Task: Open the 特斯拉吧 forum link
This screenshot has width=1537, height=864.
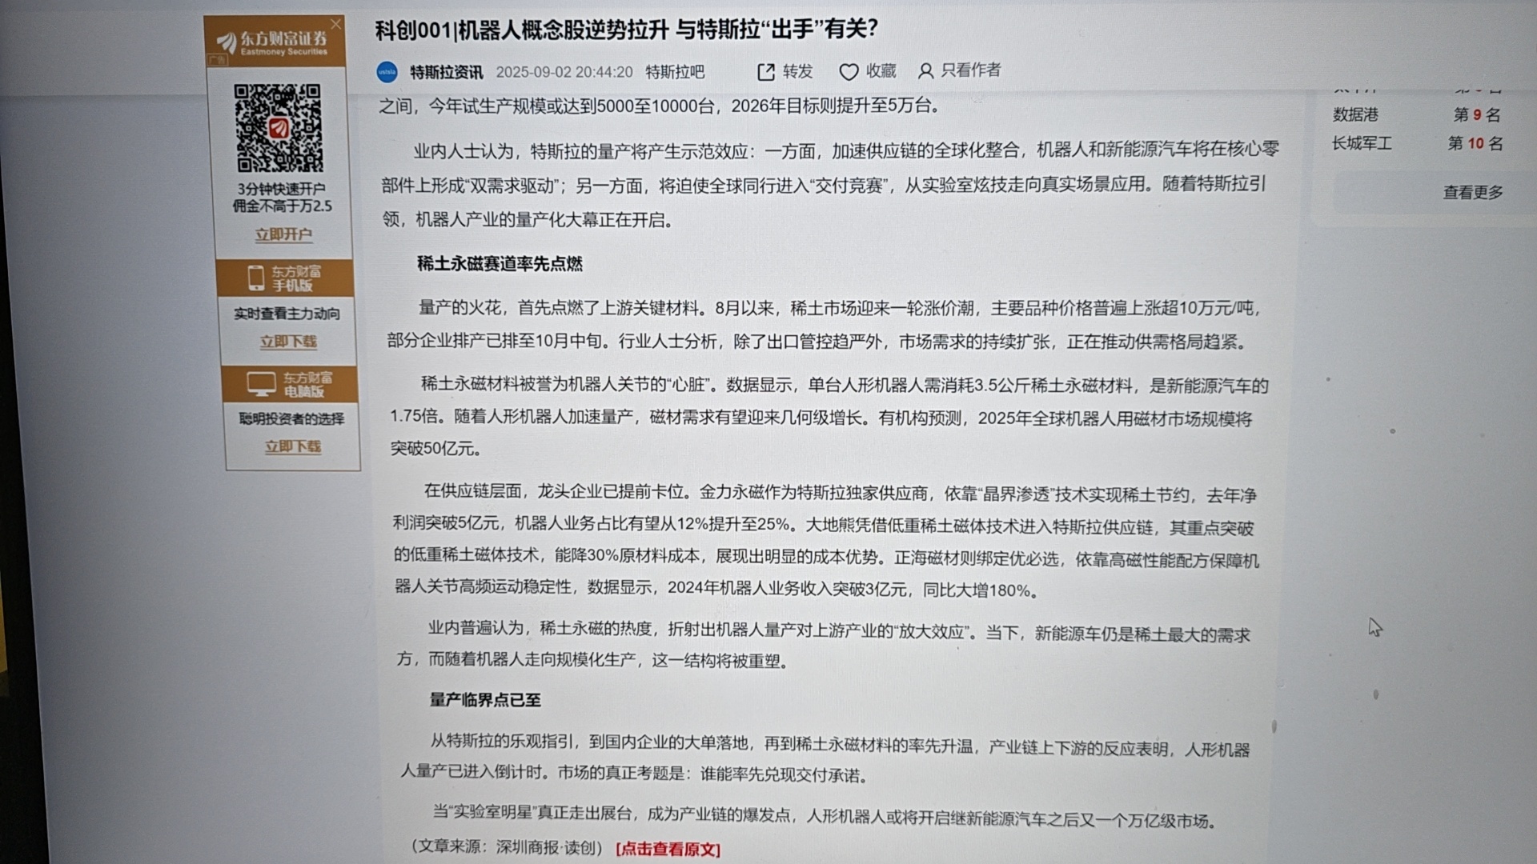Action: tap(675, 72)
